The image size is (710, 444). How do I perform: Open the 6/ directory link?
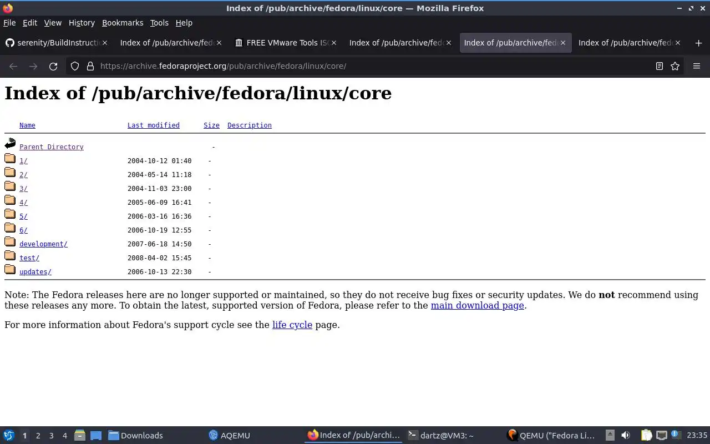23,230
